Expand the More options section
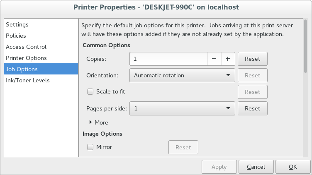Screen dimensions: 312x175 pyautogui.click(x=99, y=122)
